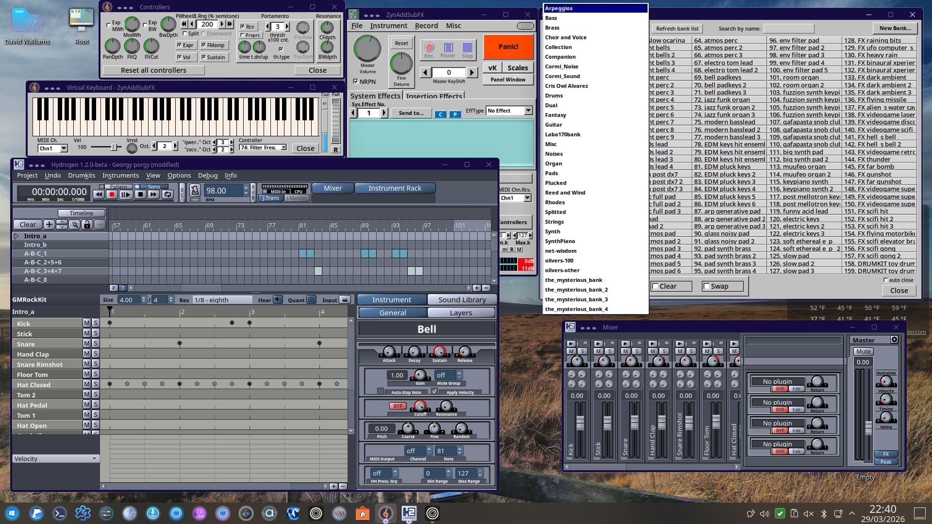Open the Velocity property dropdown
Image resolution: width=932 pixels, height=524 pixels.
click(x=55, y=458)
